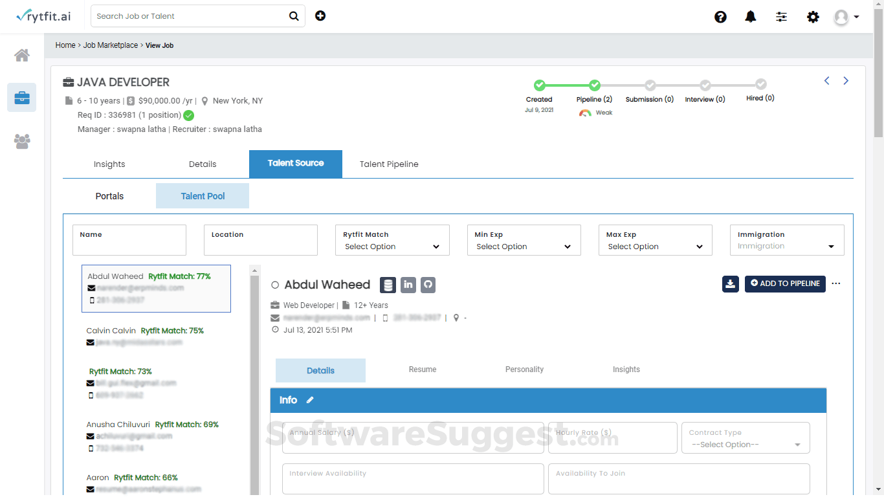Expand the Min Exp dropdown
The image size is (884, 497).
coord(524,240)
